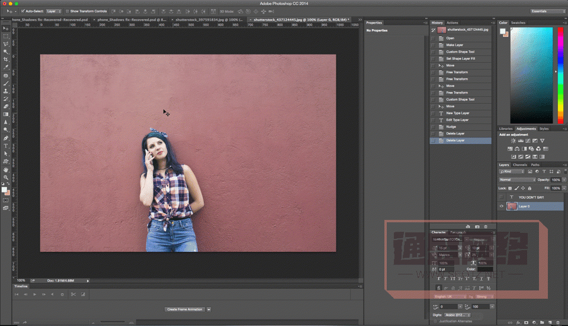Select the Horizontal Type tool
Viewport: 568px width, 326px height.
(6, 146)
